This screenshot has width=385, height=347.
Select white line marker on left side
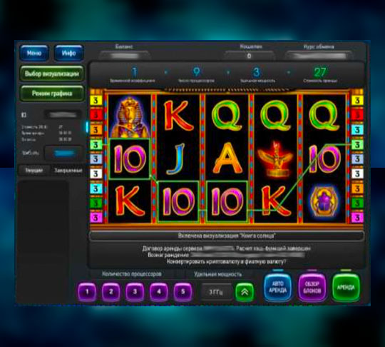96,174
